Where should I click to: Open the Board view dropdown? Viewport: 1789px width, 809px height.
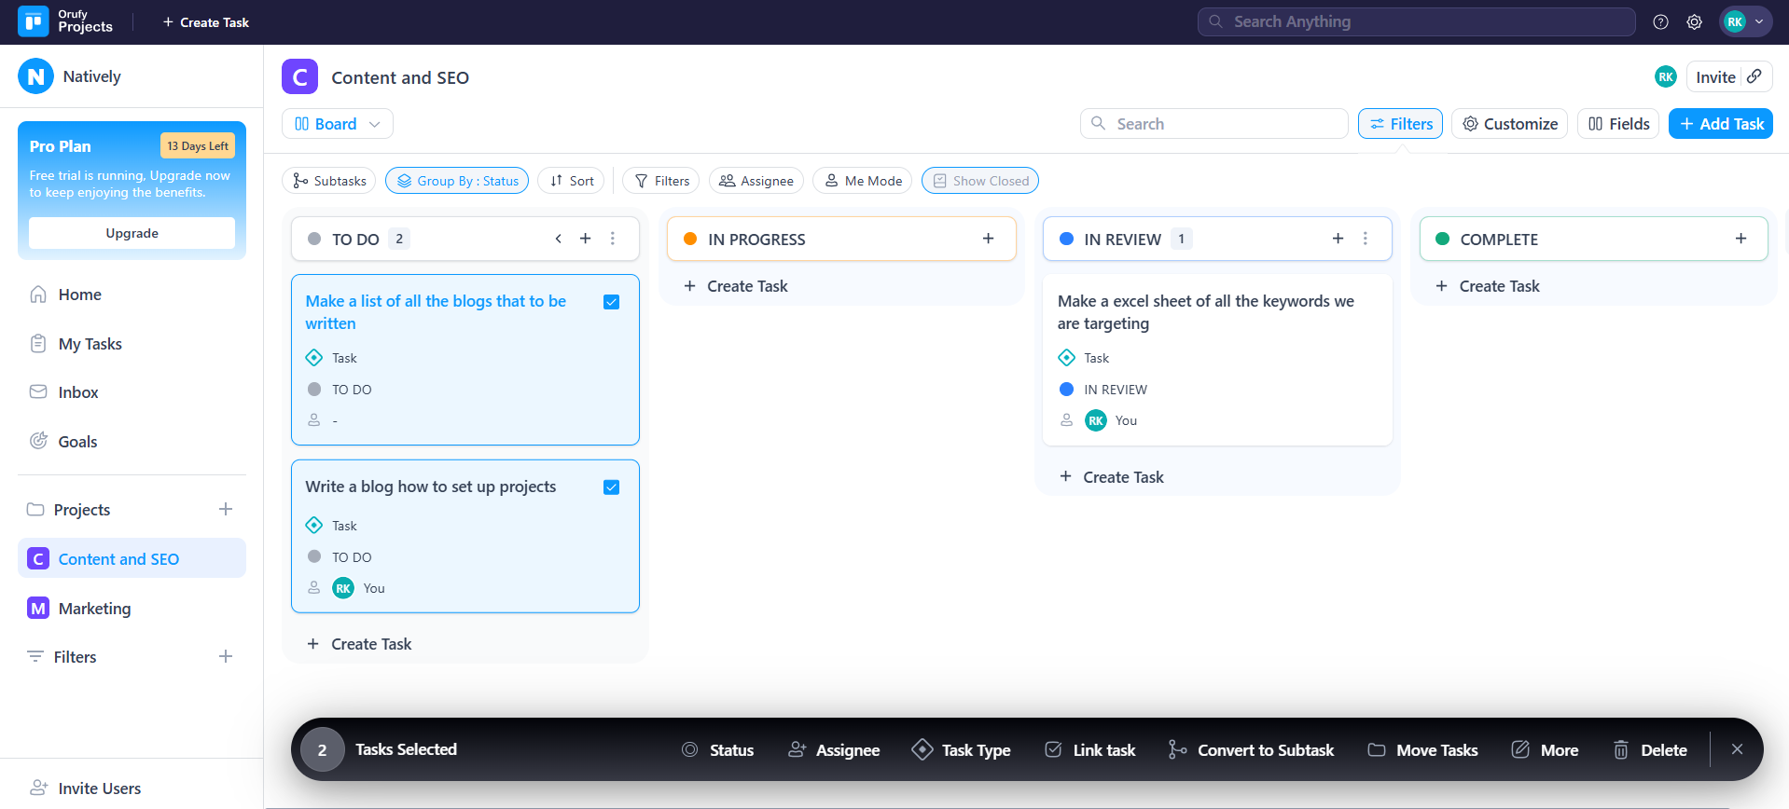coord(337,124)
